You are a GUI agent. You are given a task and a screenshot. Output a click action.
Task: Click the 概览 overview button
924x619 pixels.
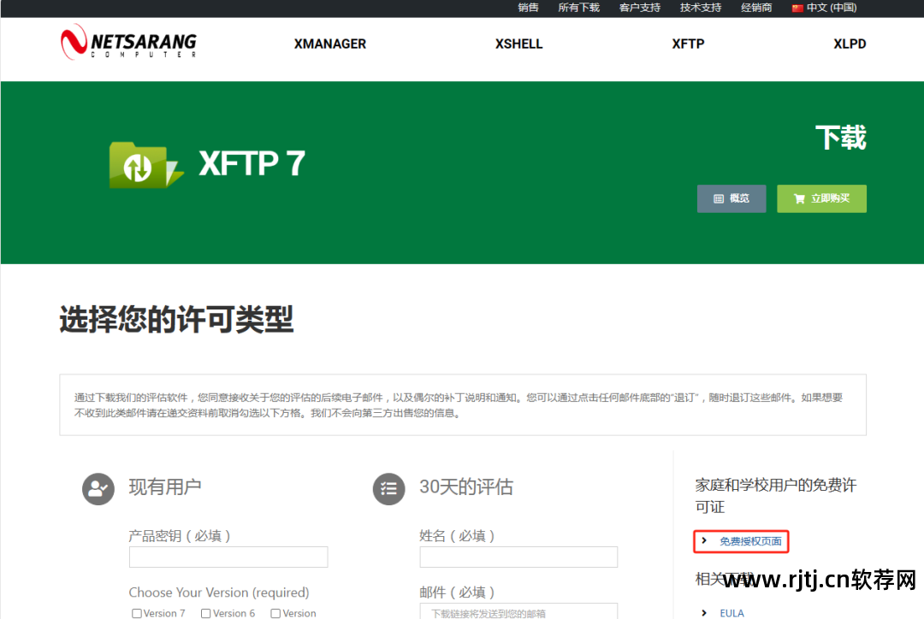(731, 198)
